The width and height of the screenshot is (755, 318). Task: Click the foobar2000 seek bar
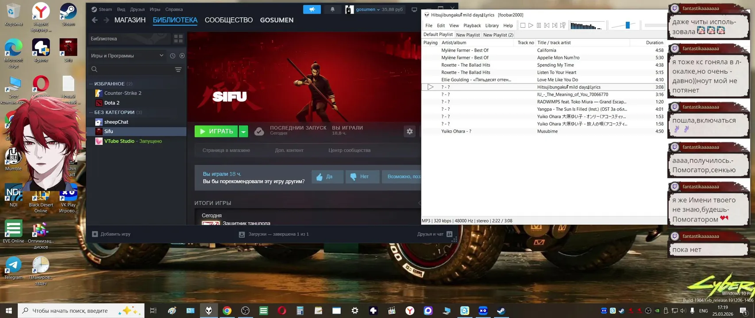(655, 26)
